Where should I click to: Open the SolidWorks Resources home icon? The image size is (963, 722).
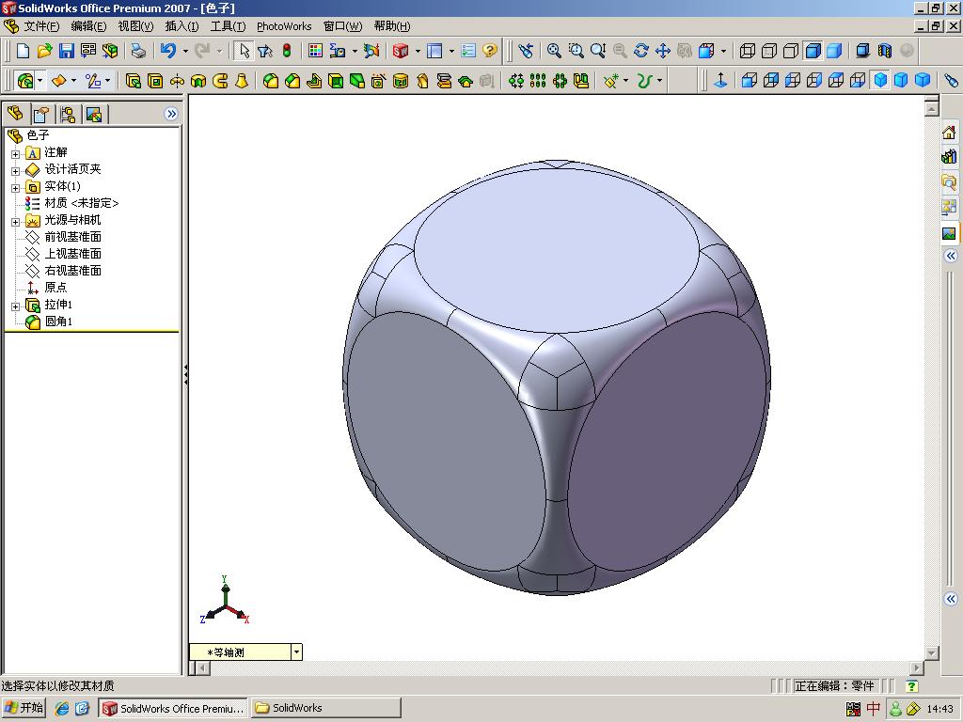click(949, 132)
